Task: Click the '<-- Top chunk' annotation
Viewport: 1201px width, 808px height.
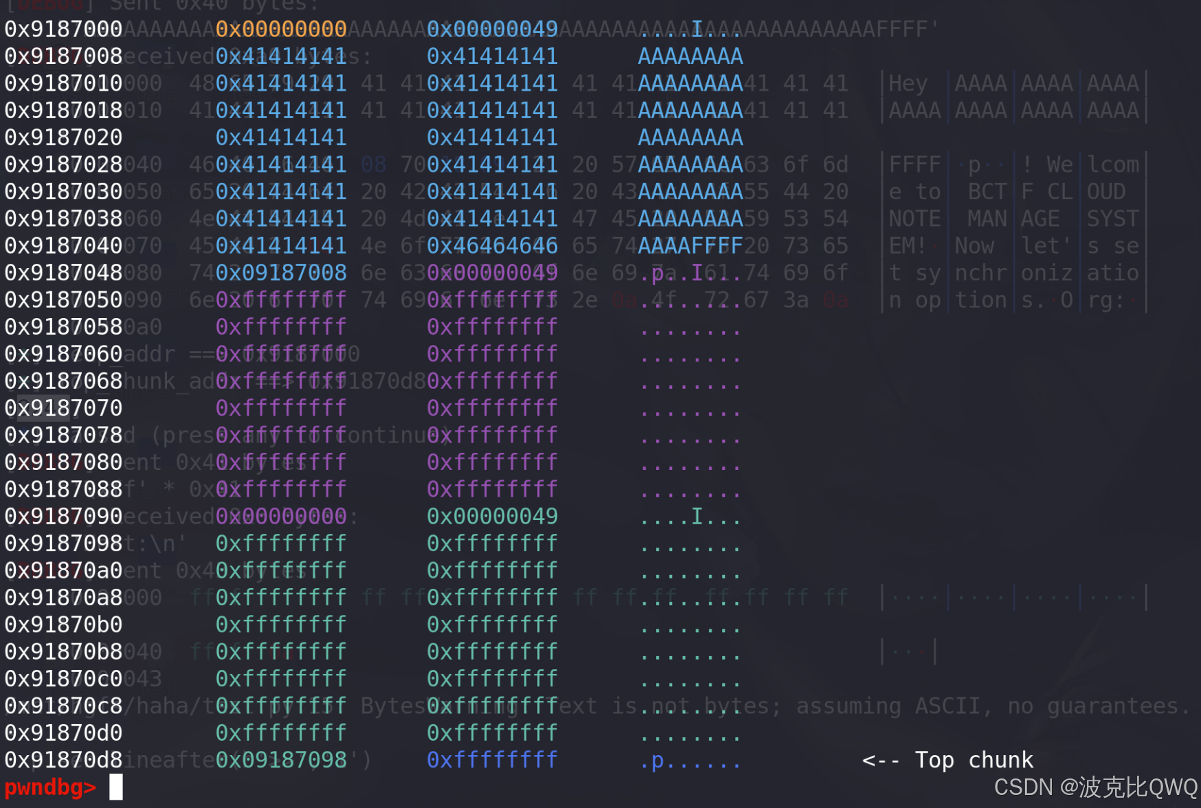Action: click(x=947, y=760)
